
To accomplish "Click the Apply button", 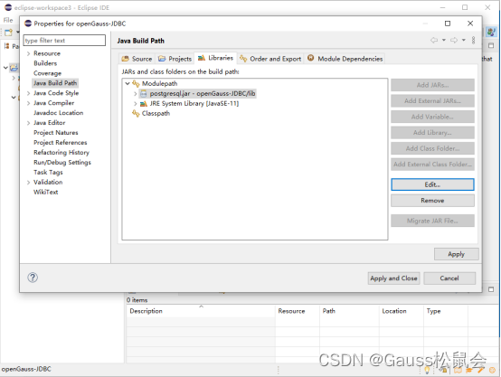I will click(457, 254).
